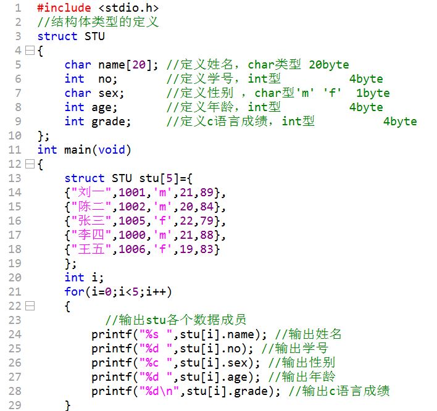
Task: Click 'for(i=0;i<5;i++)' on line 21
Action: coord(118,292)
